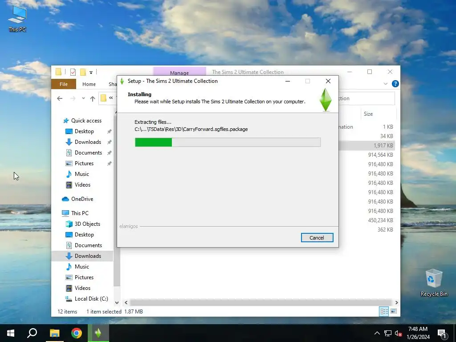The height and width of the screenshot is (342, 456).
Task: Open Videos under Quick access
Action: [x=78, y=185]
